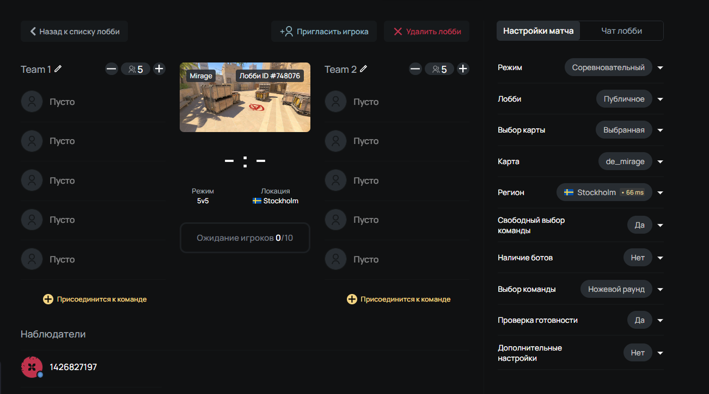The image size is (709, 394).
Task: Click the plus icon to join Team 2
Action: coord(352,299)
